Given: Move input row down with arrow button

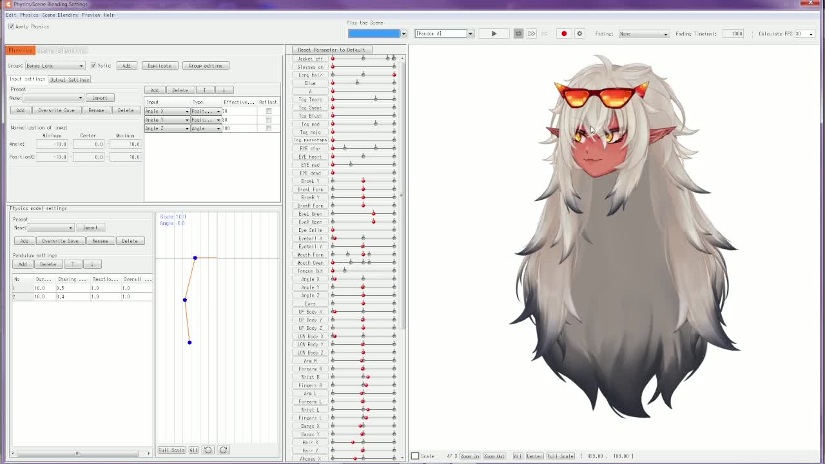Looking at the screenshot, I should pyautogui.click(x=224, y=90).
